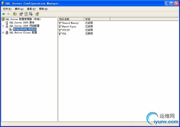The image size is (180, 127).
Task: Close the Configuration Manager window
Action: coord(176,4)
